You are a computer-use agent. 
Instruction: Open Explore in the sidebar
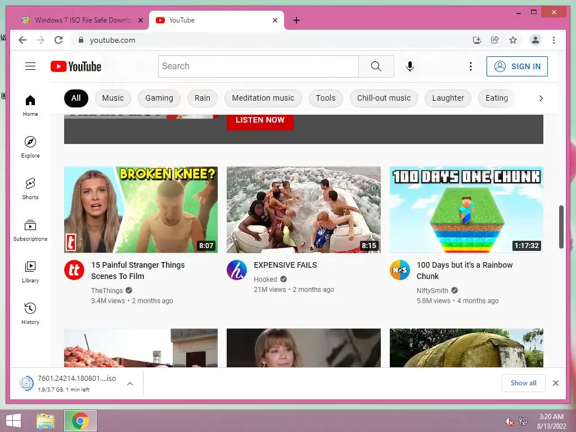30,147
